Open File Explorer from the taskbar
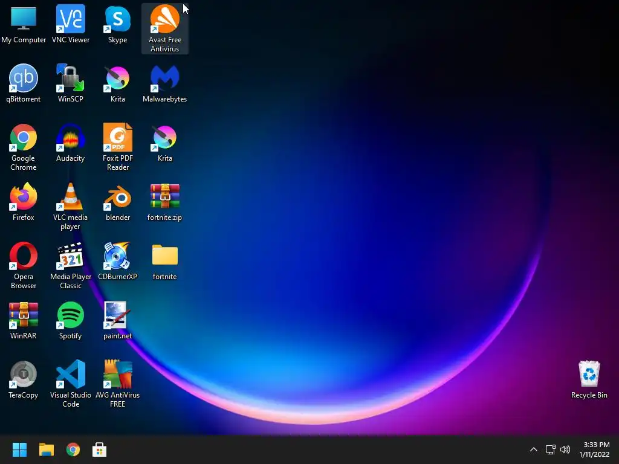This screenshot has height=464, width=619. tap(46, 449)
